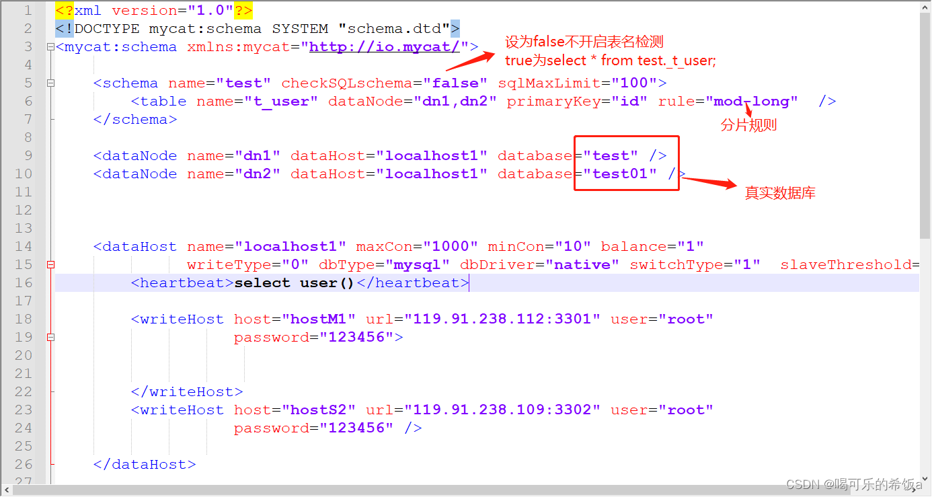Click the database value "test" on line 9
Viewport: 932px width, 497px height.
point(611,156)
